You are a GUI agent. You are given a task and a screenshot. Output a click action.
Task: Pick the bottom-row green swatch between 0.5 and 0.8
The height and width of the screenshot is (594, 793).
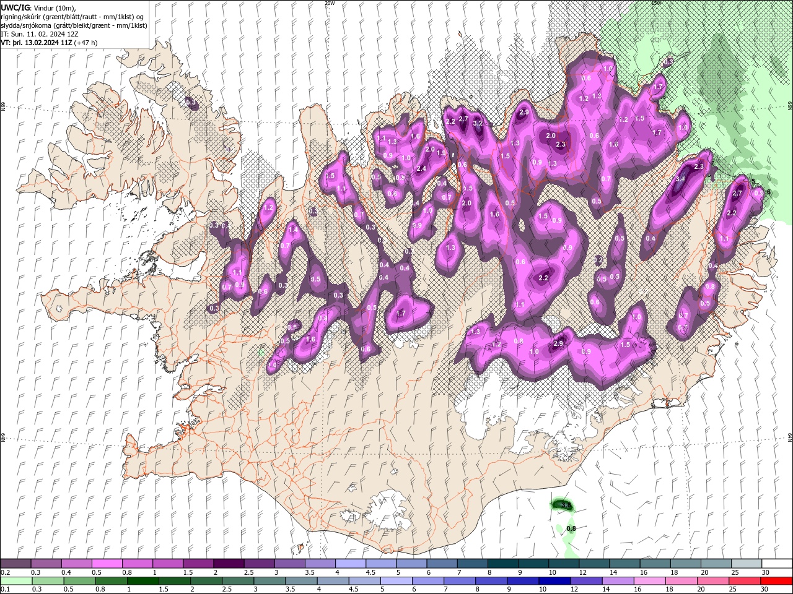[80, 581]
